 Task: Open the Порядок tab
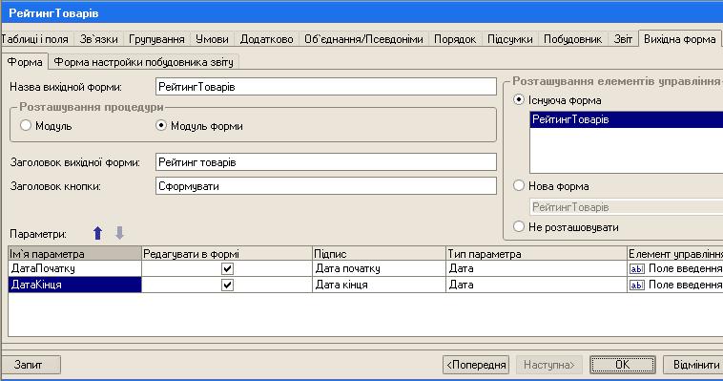[455, 39]
